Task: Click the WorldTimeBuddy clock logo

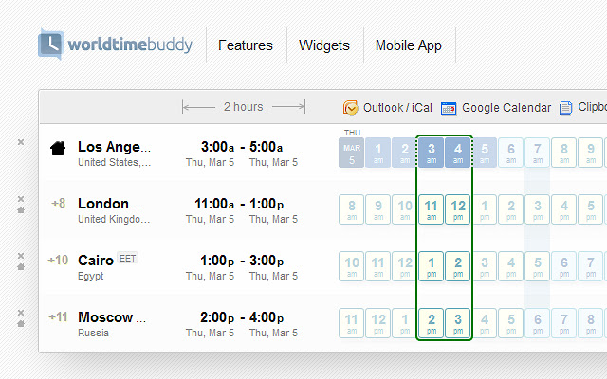Action: pos(51,45)
